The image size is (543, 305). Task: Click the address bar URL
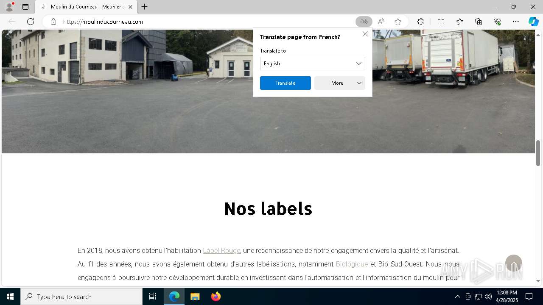tap(103, 22)
